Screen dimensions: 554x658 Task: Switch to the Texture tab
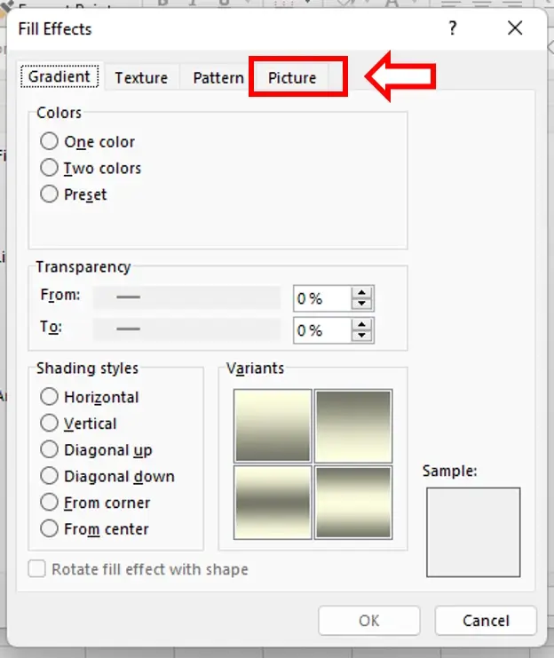(x=141, y=78)
